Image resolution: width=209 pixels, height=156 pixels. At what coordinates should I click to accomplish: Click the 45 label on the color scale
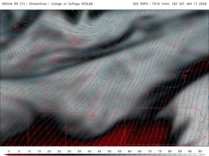pyautogui.click(x=100, y=151)
